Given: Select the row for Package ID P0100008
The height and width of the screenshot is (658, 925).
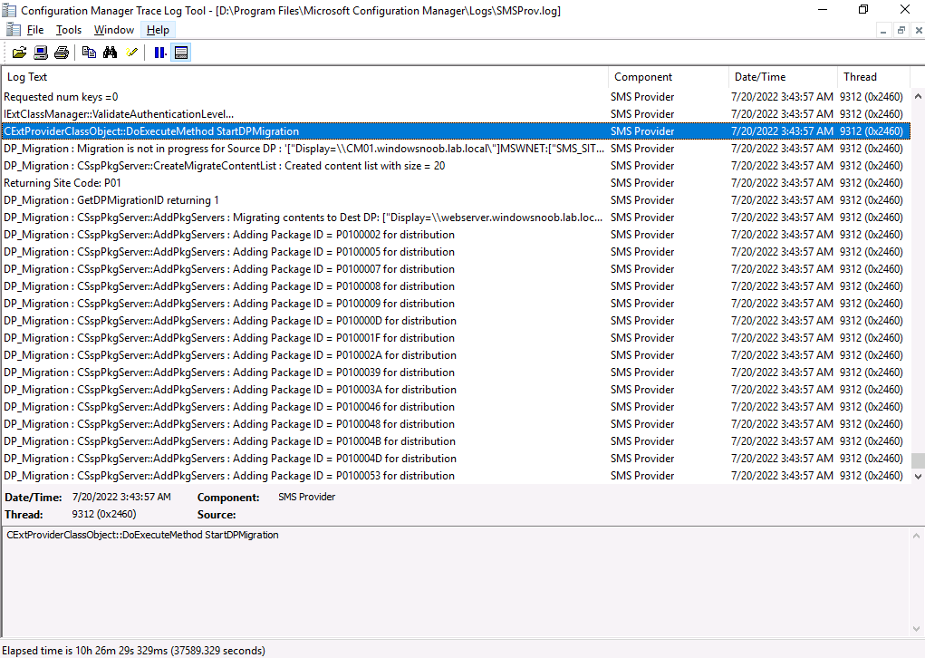Looking at the screenshot, I should (456, 286).
